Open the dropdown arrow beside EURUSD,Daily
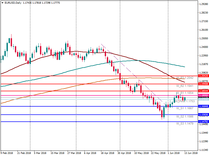Image resolution: width=209 pixels, height=156 pixels. click(x=2, y=3)
